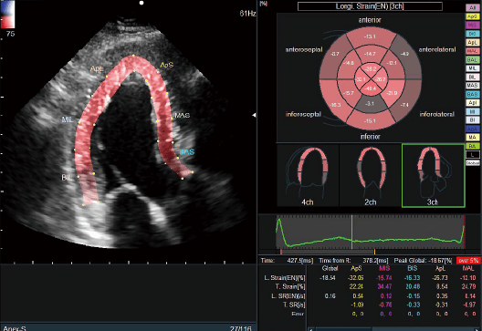
Task: Toggle the BIL legend button at right edge
Action: click(473, 77)
